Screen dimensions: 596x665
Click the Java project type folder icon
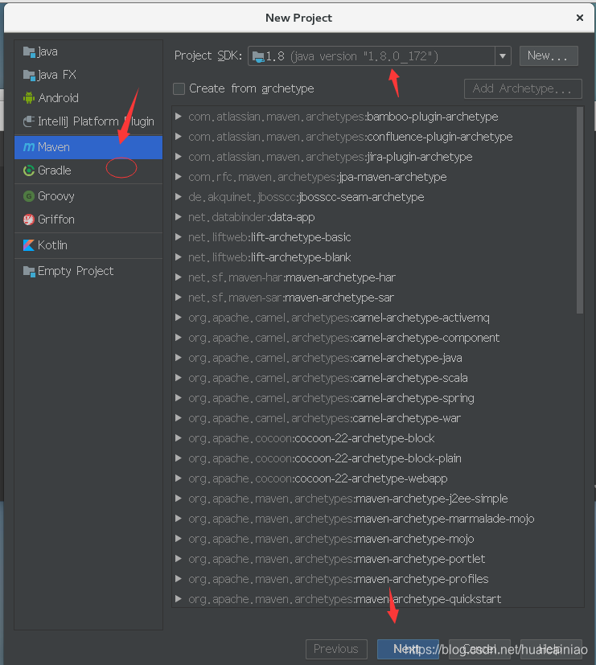[x=29, y=51]
